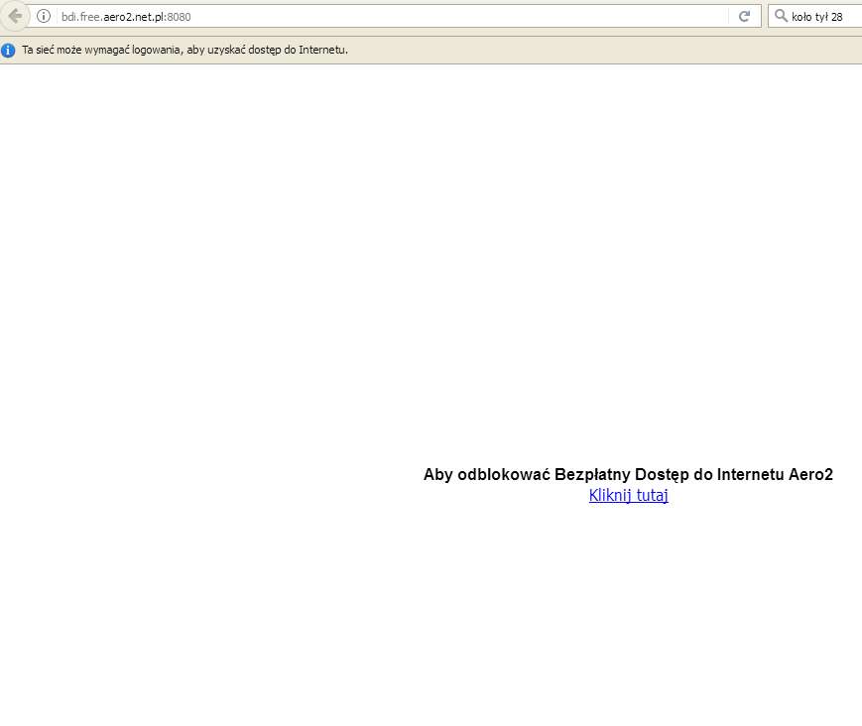
Task: Click the 'aero2.net.pl' domain in address bar
Action: (x=134, y=17)
